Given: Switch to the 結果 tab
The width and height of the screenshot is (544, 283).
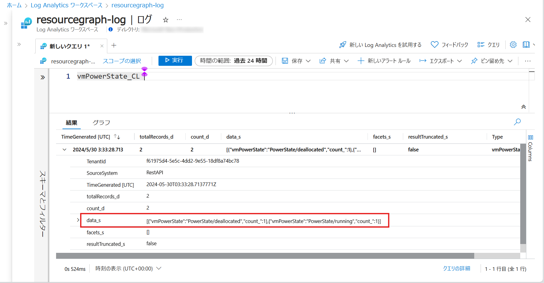Looking at the screenshot, I should (72, 122).
